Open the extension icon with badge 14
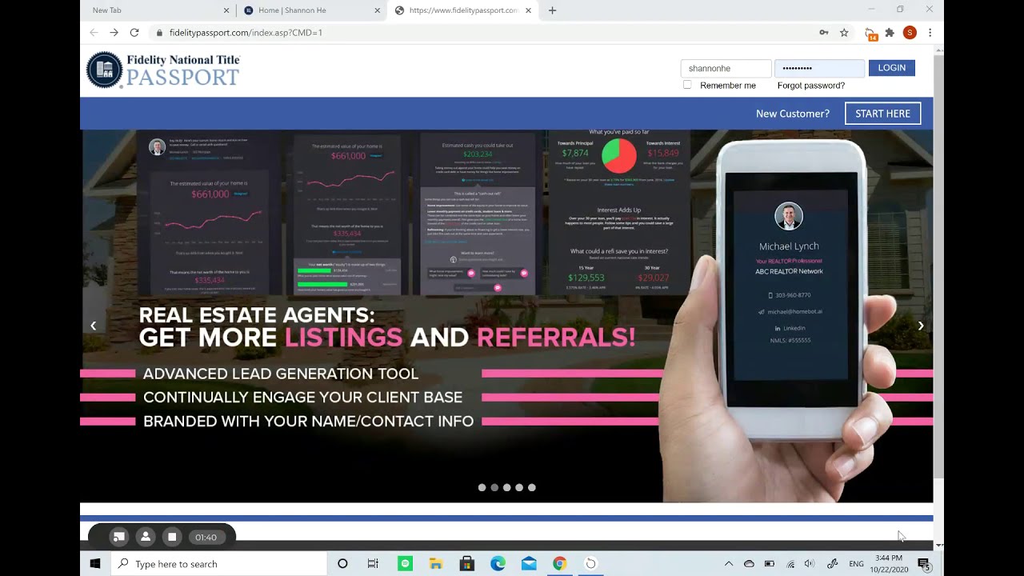1024x576 pixels. (870, 34)
